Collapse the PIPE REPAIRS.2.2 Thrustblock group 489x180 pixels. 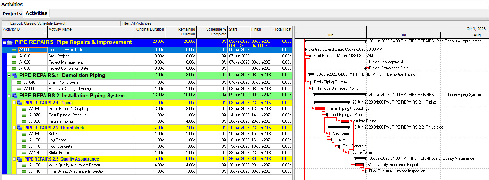pyautogui.click(x=14, y=128)
